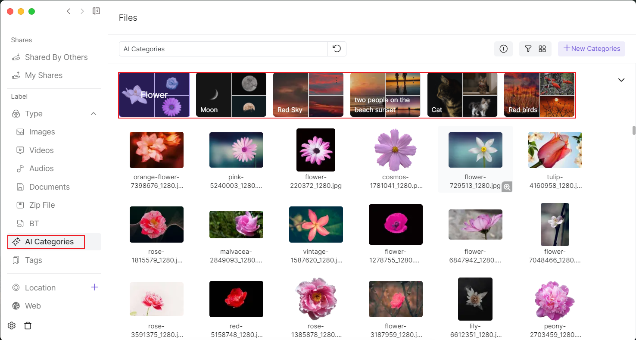
Task: Collapse the Type section chevron
Action: click(x=93, y=114)
